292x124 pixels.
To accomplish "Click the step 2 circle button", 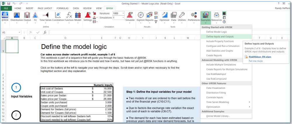I will [x=16, y=115].
